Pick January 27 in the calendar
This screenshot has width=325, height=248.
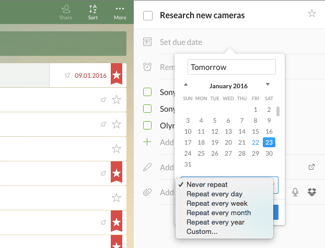click(x=228, y=153)
